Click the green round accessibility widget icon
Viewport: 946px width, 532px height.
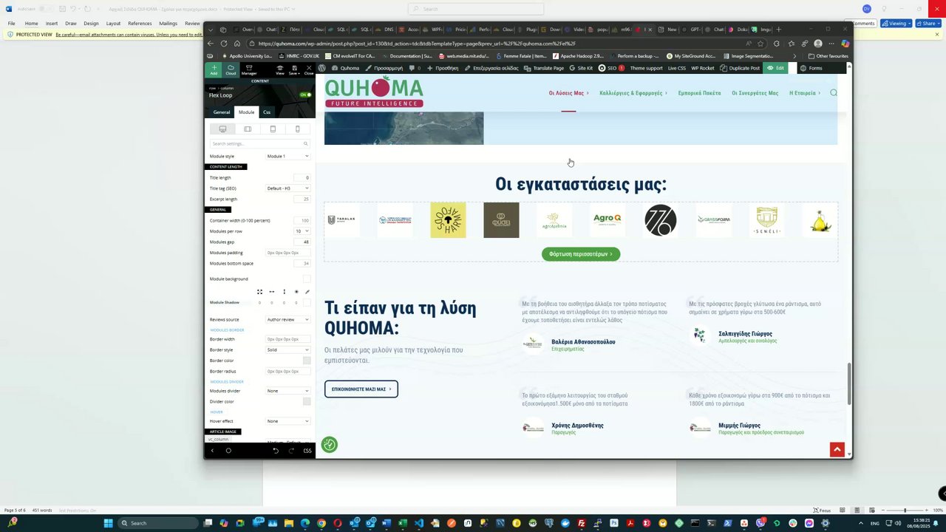(330, 444)
